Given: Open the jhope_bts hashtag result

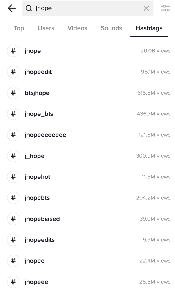Looking at the screenshot, I should pos(39,114).
